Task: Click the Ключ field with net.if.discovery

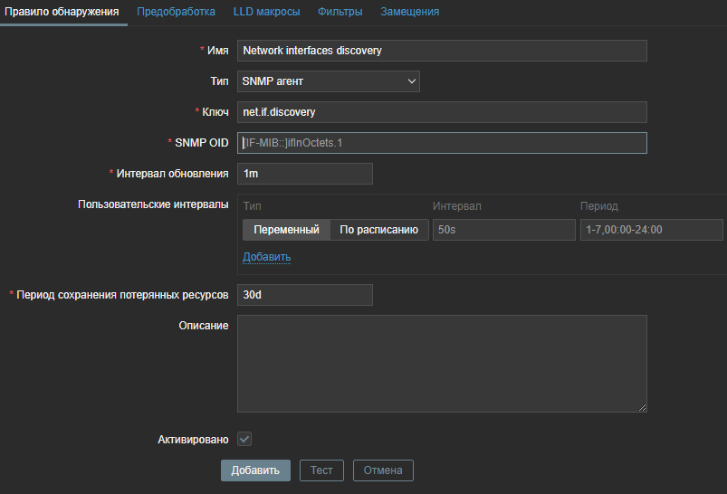Action: tap(442, 112)
